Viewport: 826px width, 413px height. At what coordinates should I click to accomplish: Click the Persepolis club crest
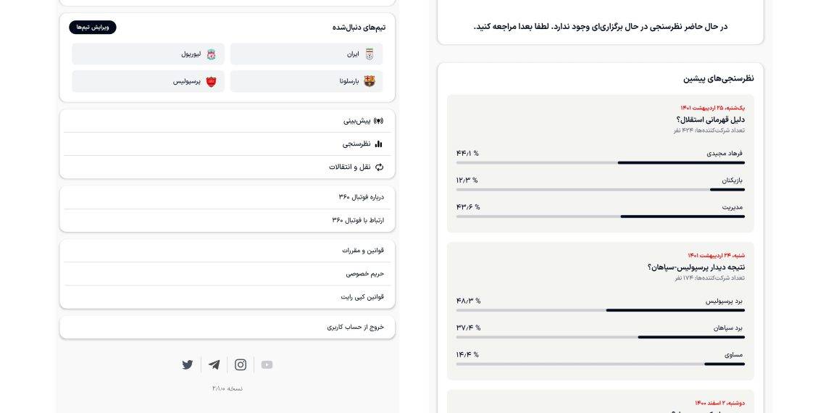point(211,81)
